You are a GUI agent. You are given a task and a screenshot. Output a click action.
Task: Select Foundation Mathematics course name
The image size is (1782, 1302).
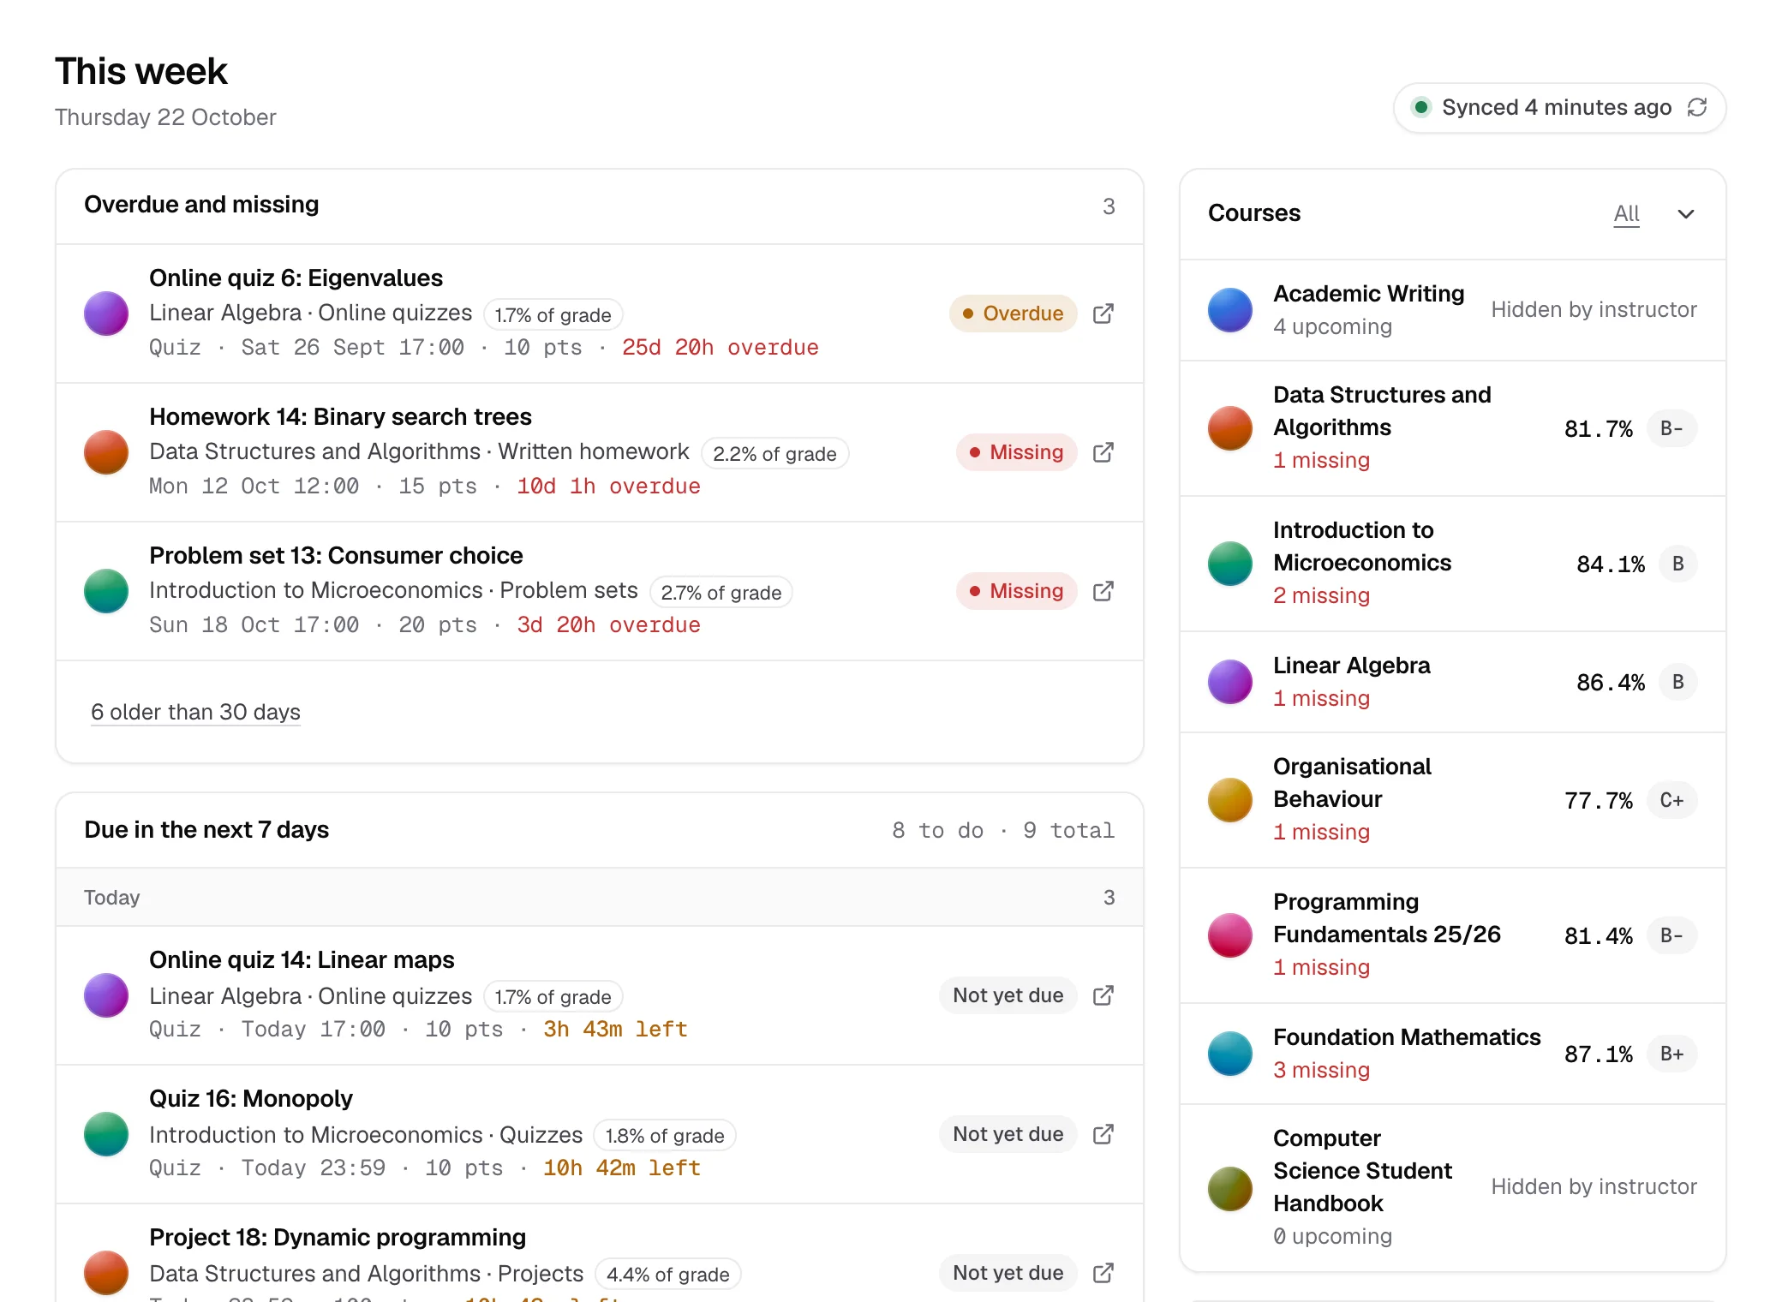pos(1407,1037)
